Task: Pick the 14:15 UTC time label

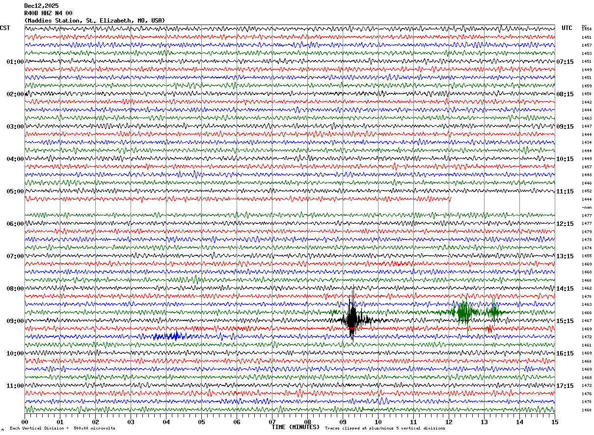Action: 565,289
